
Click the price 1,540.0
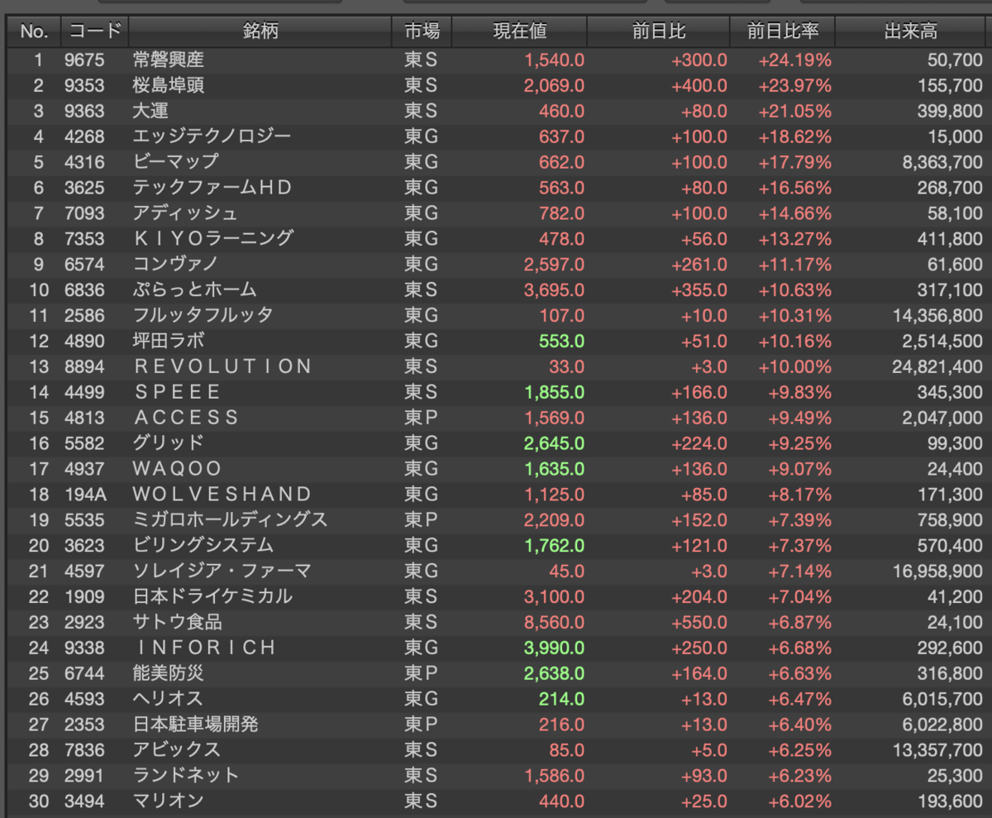[x=554, y=60]
